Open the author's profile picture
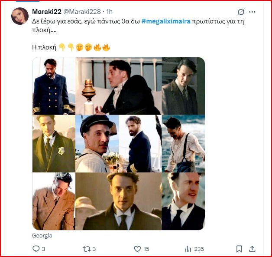 coord(20,16)
